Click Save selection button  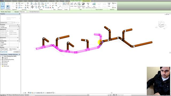click(114, 3)
